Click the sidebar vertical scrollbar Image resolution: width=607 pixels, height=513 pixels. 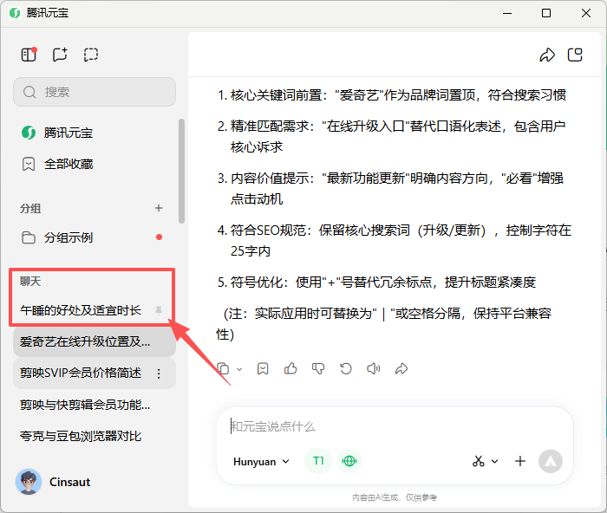click(x=181, y=171)
